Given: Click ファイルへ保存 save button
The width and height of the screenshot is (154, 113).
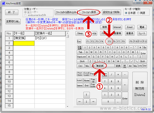Looking at the screenshot, I should (x=89, y=12).
